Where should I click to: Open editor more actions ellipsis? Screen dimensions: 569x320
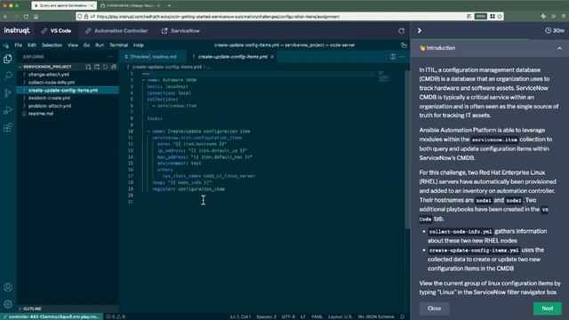(402, 57)
